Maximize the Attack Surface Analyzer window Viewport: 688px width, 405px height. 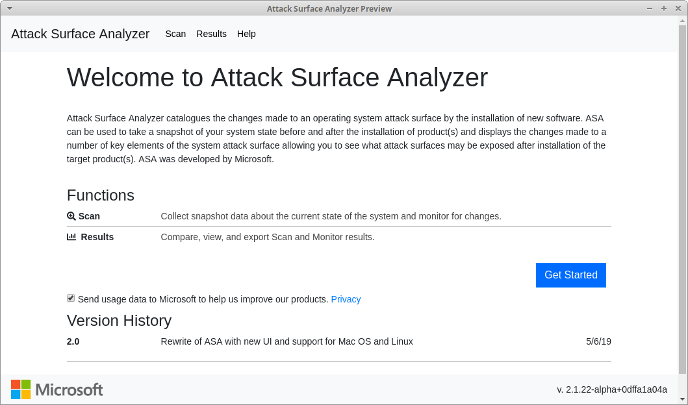click(664, 8)
